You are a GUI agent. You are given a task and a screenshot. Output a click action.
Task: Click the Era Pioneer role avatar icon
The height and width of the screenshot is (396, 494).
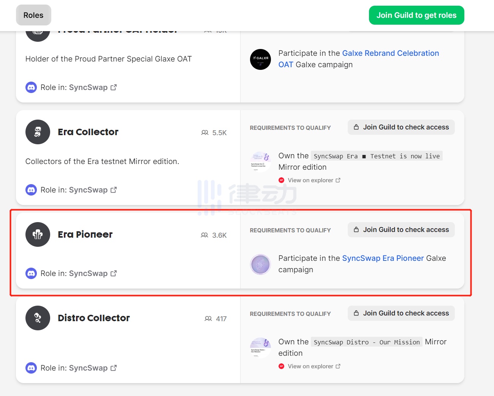click(38, 234)
